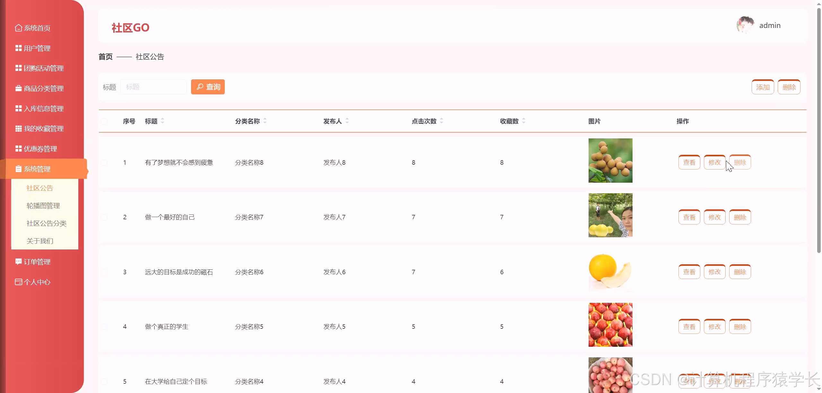Open 入库信息管理 via its sidebar icon

click(x=18, y=109)
